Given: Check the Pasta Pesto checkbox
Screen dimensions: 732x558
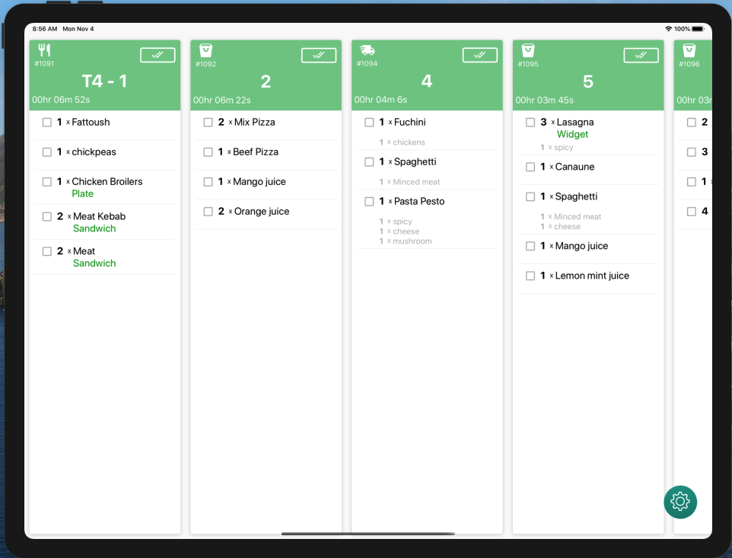Looking at the screenshot, I should click(x=369, y=201).
